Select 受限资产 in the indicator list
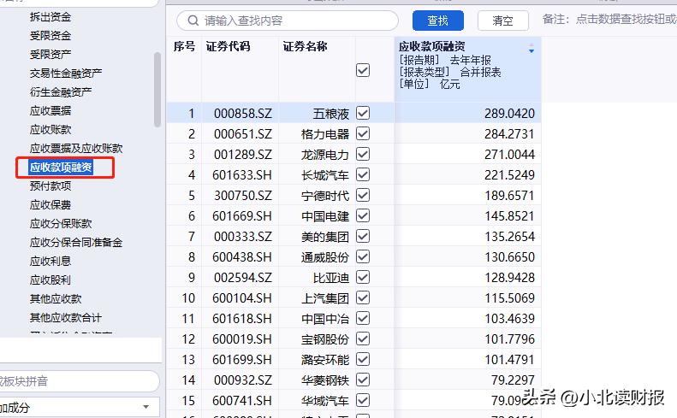Screen dimensions: 677x418 tap(50, 55)
